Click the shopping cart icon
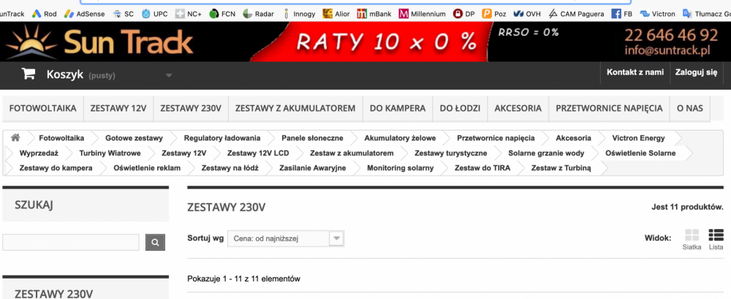731x299 pixels. tap(29, 74)
